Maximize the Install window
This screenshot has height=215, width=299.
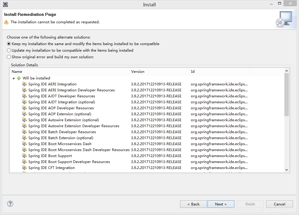pyautogui.click(x=280, y=3)
